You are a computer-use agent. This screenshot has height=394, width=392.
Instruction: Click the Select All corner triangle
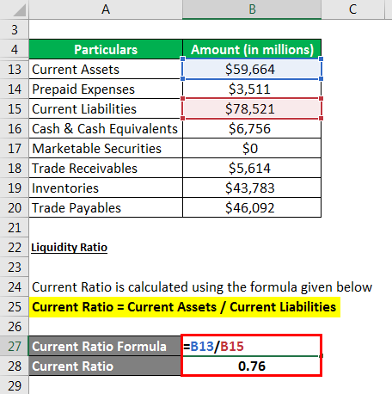coord(20,10)
